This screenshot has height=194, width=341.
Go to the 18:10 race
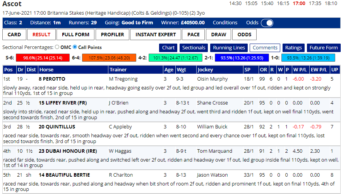(331, 3)
